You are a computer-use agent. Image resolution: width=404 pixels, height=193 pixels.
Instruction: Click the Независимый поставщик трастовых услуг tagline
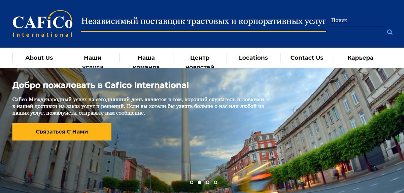tap(203, 21)
